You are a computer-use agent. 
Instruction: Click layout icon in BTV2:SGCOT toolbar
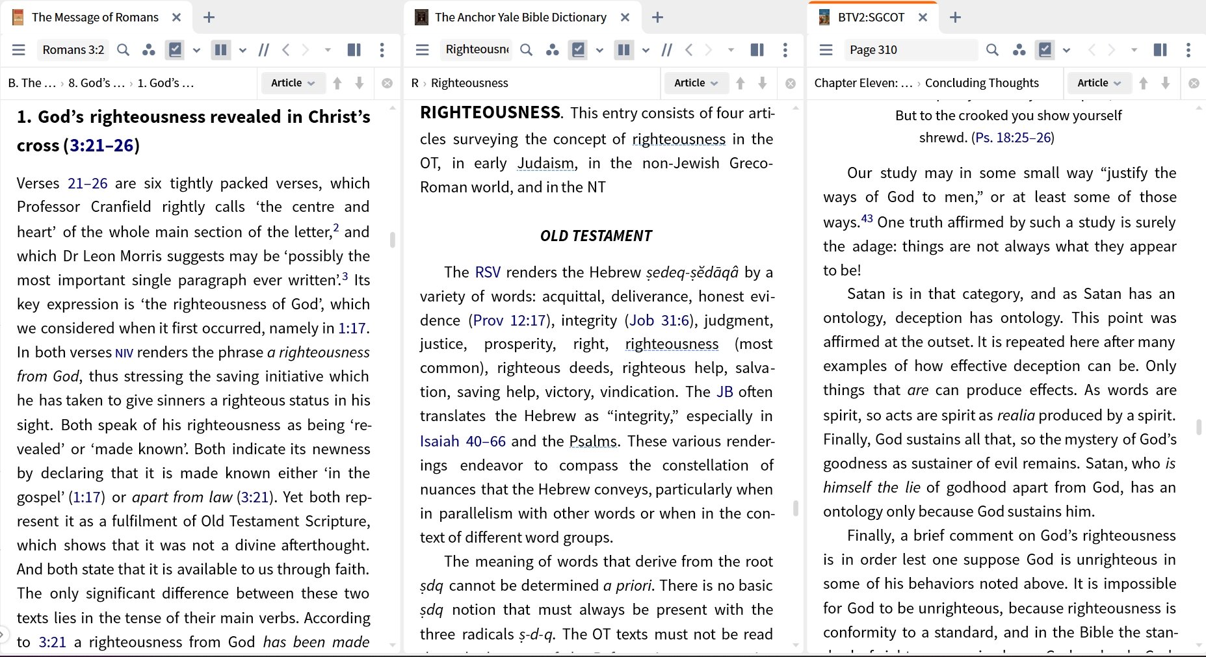tap(1160, 50)
